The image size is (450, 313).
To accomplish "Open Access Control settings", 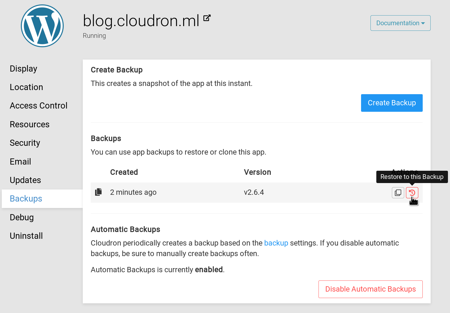I will tap(38, 106).
